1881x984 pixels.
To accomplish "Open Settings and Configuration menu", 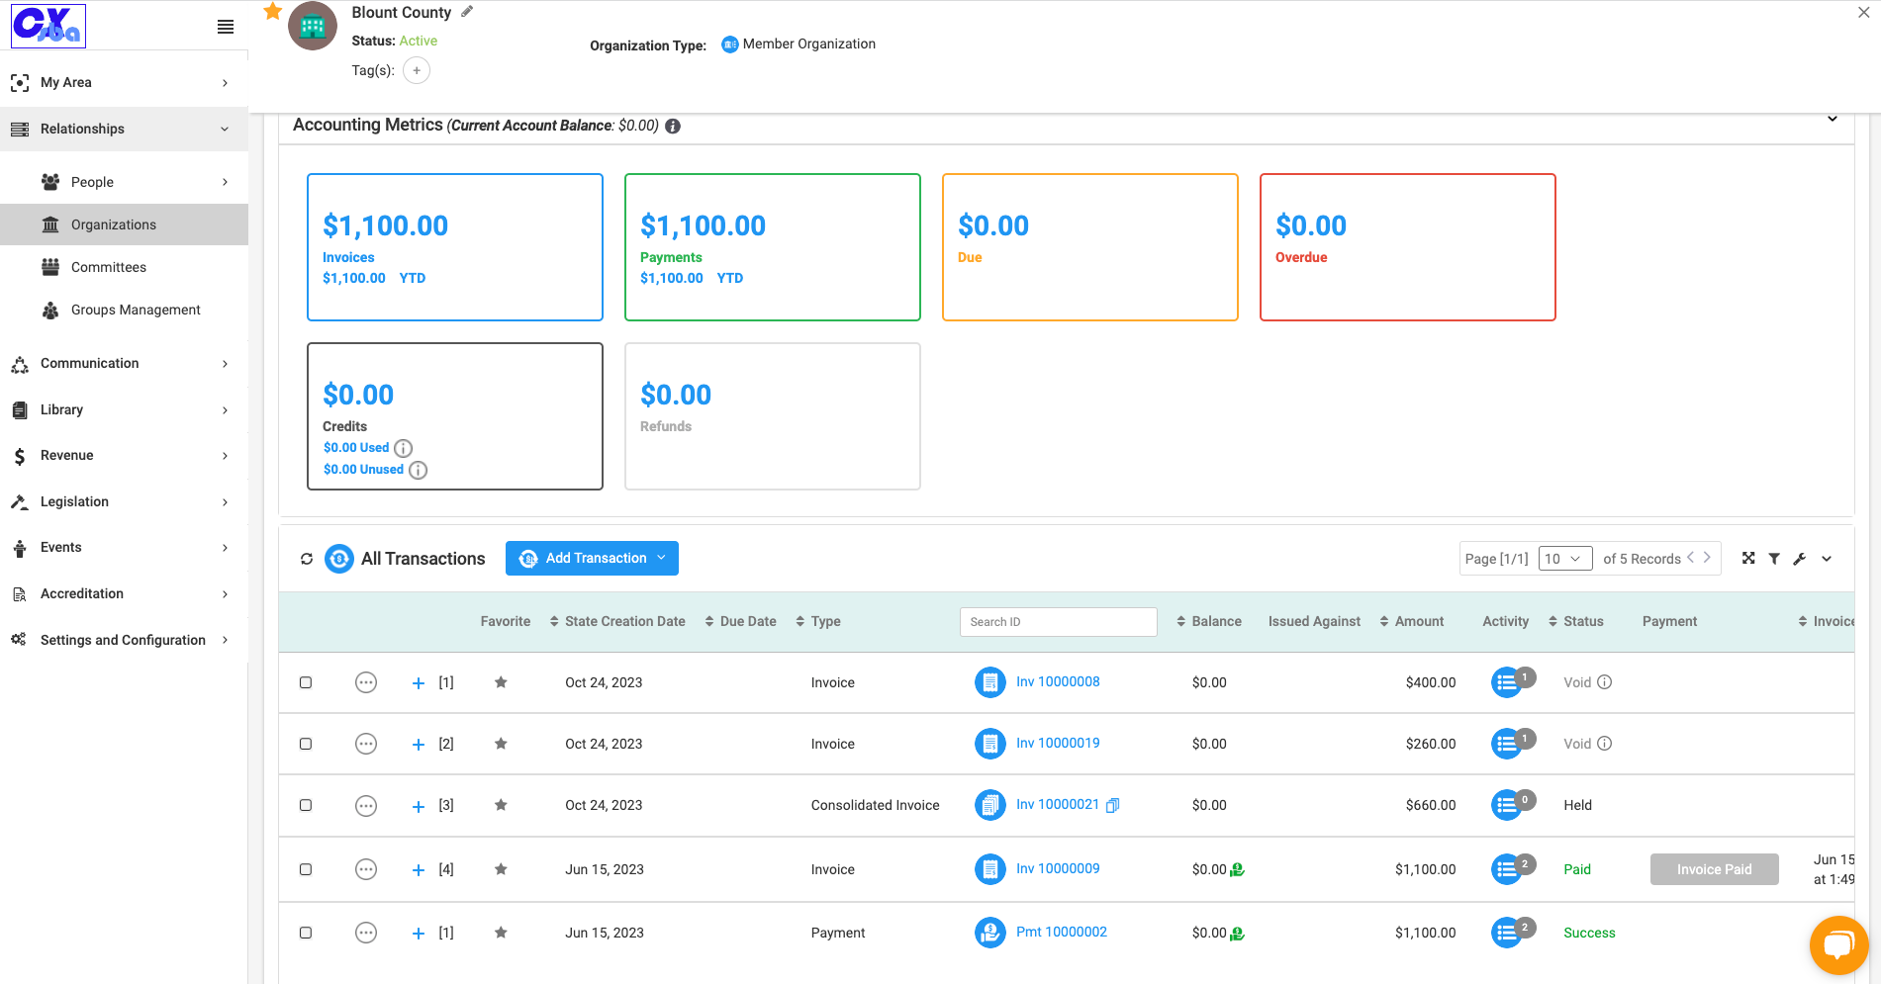I will pos(124,640).
